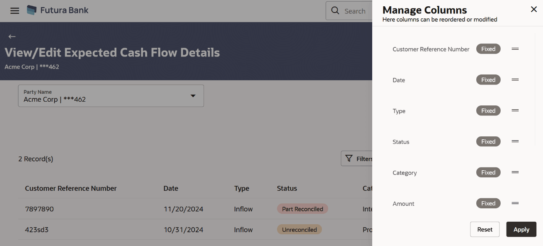The image size is (543, 246).
Task: Click the drag handle for Category column
Action: click(515, 172)
